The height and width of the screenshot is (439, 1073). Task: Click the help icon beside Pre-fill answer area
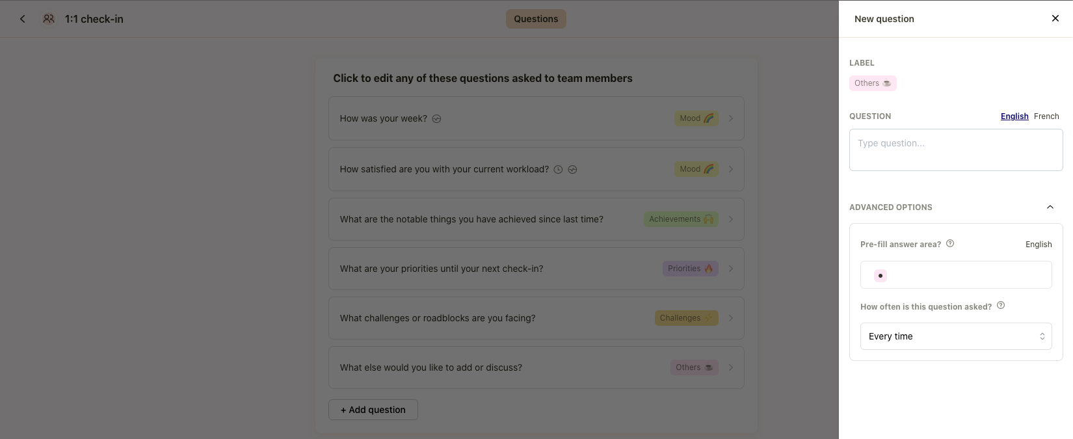[950, 244]
